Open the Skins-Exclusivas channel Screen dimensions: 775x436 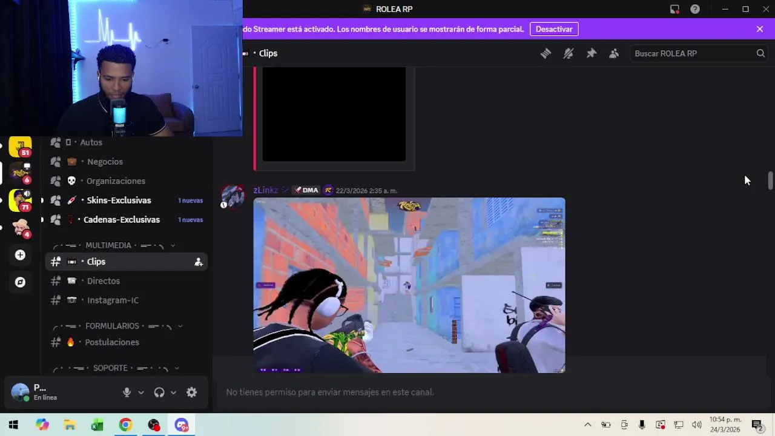point(127,200)
